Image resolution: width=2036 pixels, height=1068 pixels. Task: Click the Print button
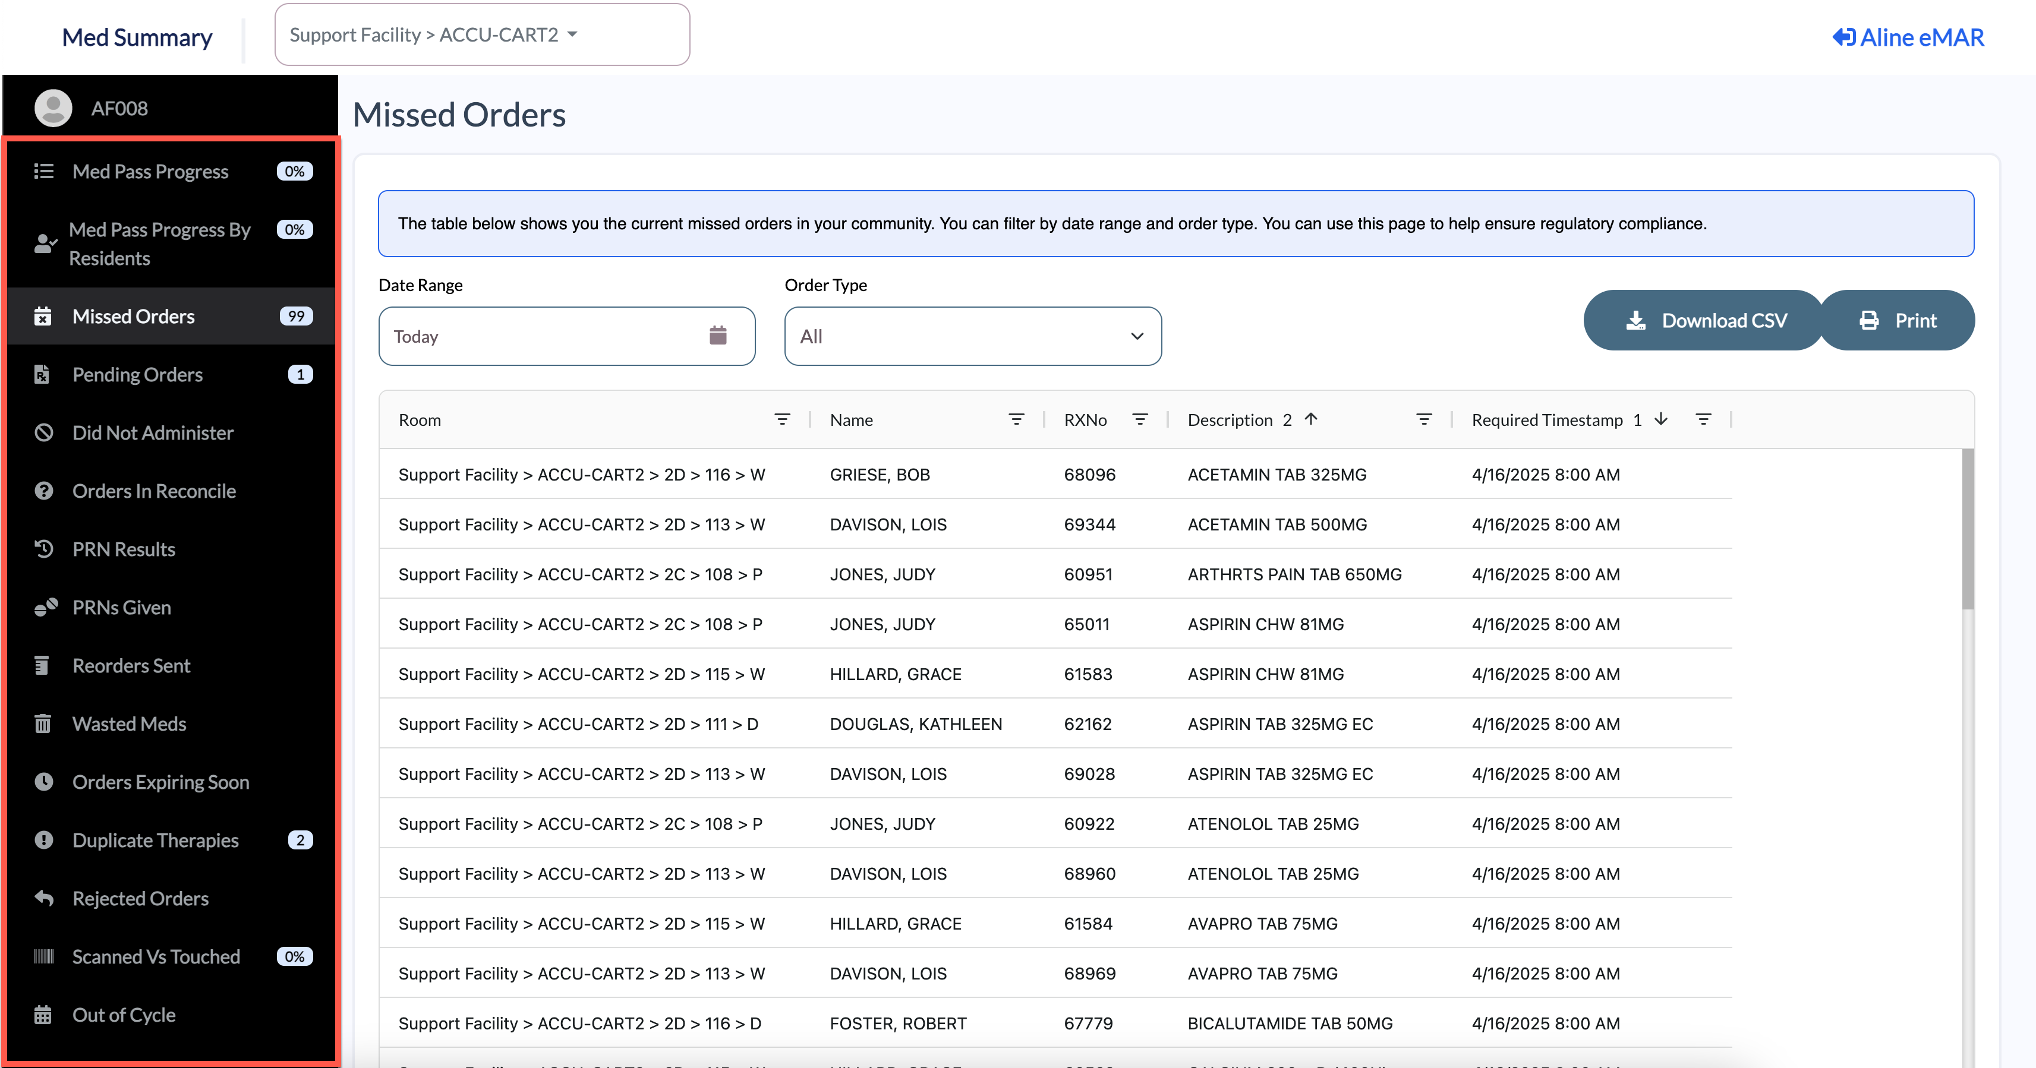pos(1897,320)
